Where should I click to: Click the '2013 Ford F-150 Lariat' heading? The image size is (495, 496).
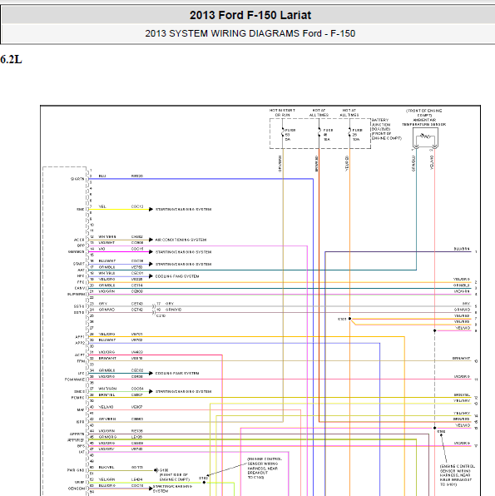[x=250, y=15]
